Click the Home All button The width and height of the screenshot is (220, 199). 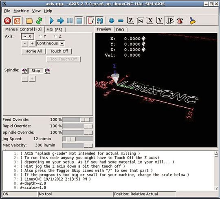tap(33, 51)
